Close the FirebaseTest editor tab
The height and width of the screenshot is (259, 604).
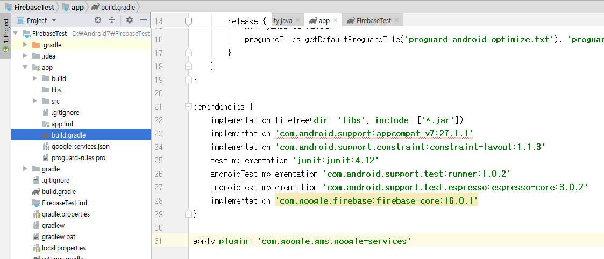click(x=397, y=20)
